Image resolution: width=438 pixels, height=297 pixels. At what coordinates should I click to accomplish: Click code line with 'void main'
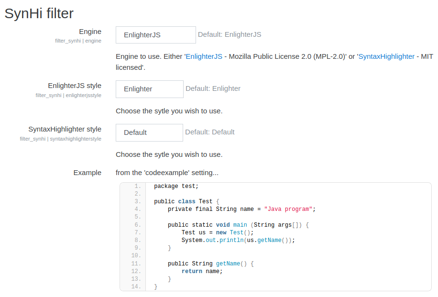238,225
